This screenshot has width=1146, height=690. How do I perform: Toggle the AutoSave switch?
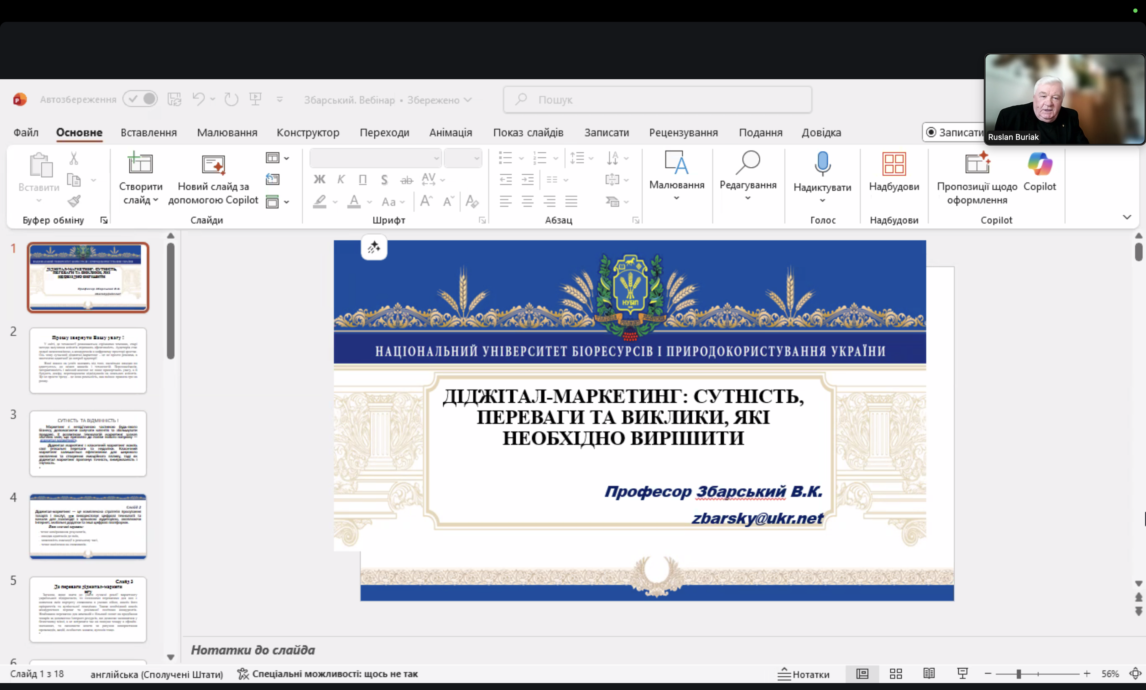tap(140, 98)
